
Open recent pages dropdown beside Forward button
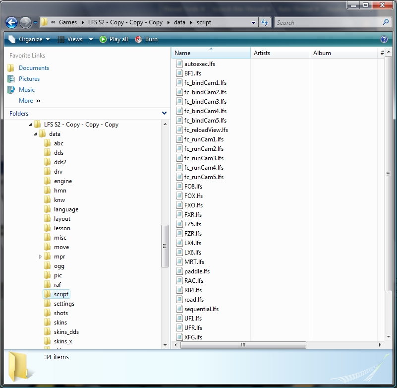pos(35,23)
